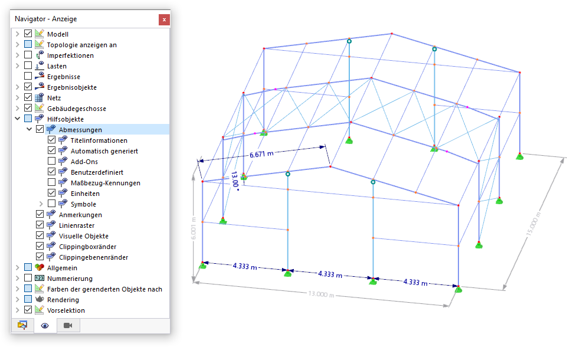This screenshot has height=347, width=567.
Task: Click the Hilfsobjekte icon
Action: (x=40, y=119)
